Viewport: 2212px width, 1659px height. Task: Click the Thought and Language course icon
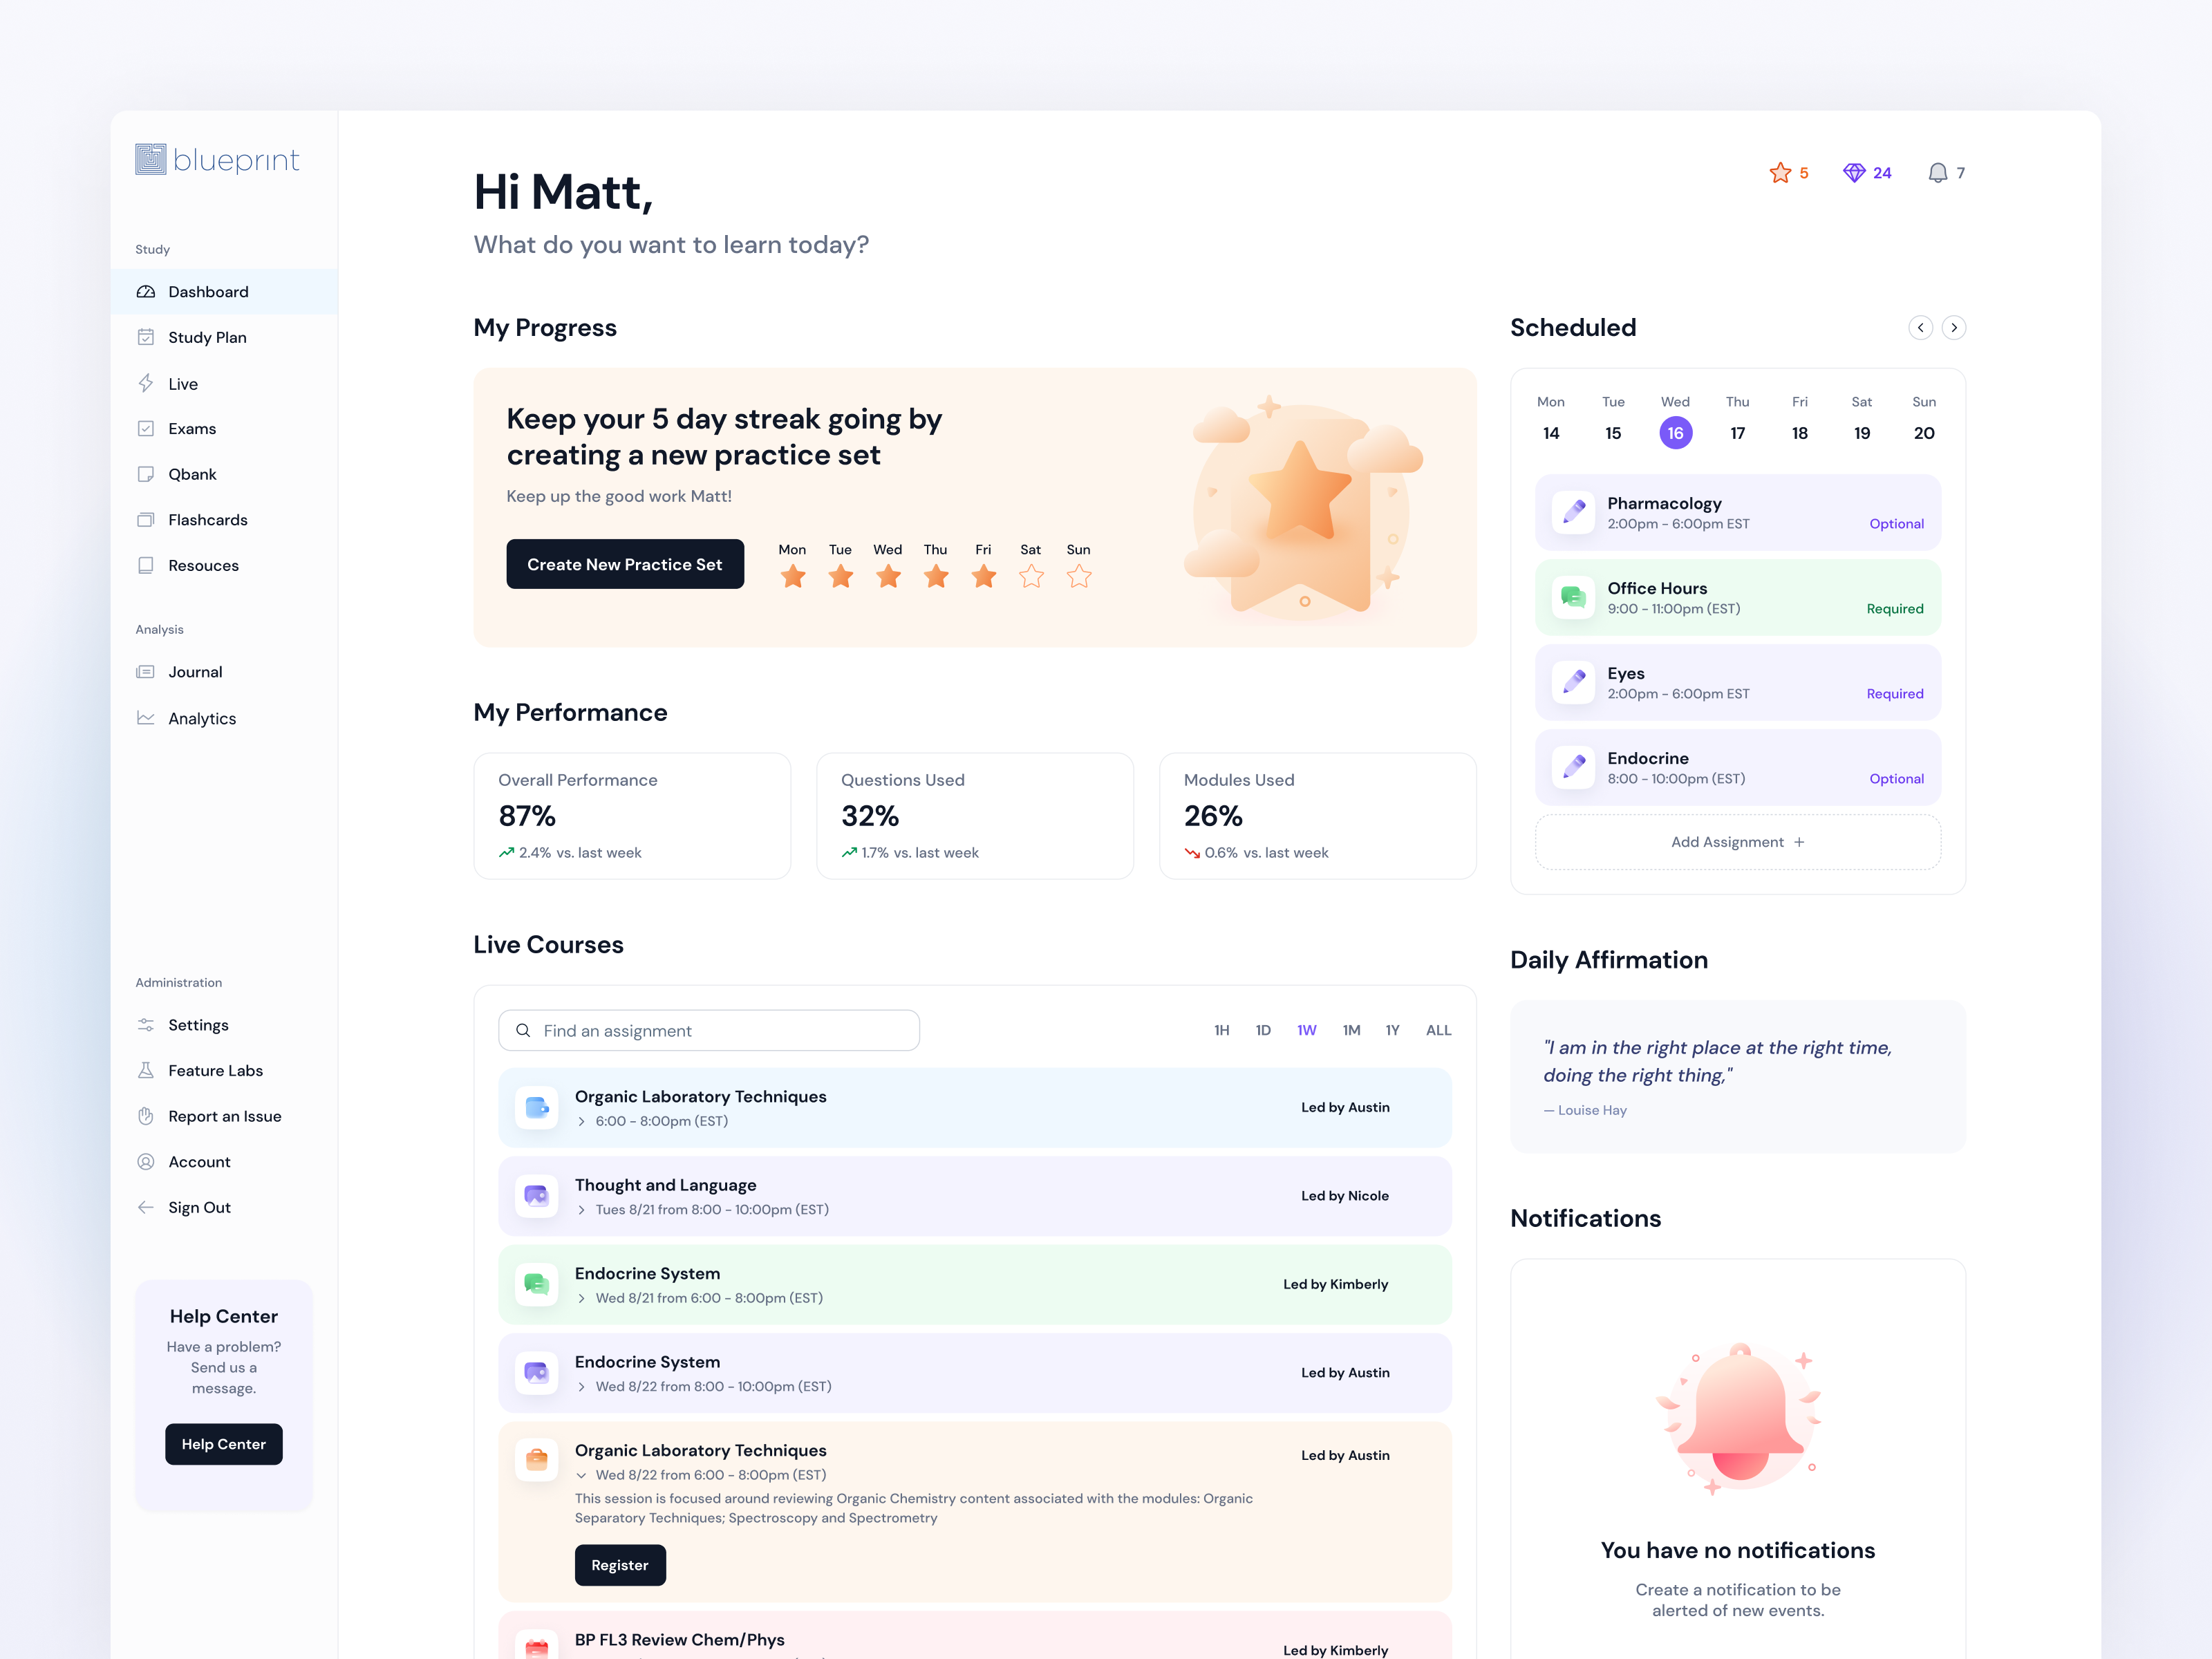coord(537,1196)
